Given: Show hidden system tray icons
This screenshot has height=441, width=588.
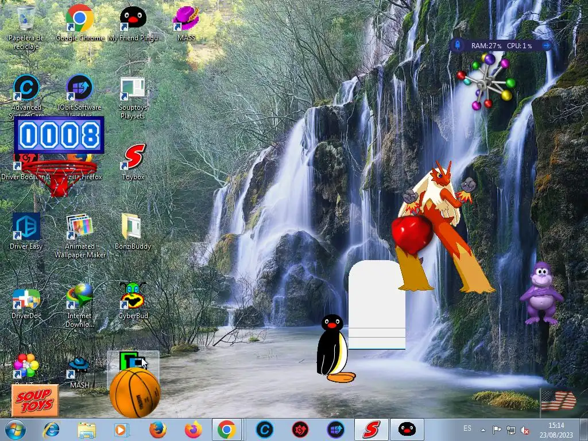Looking at the screenshot, I should [x=483, y=430].
